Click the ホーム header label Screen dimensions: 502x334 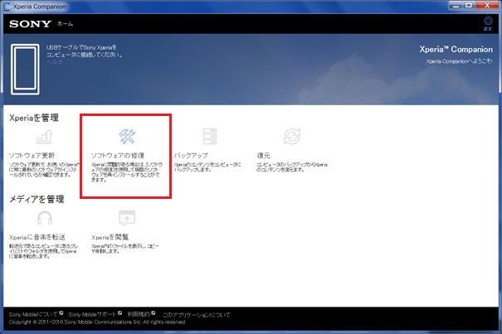coord(65,24)
